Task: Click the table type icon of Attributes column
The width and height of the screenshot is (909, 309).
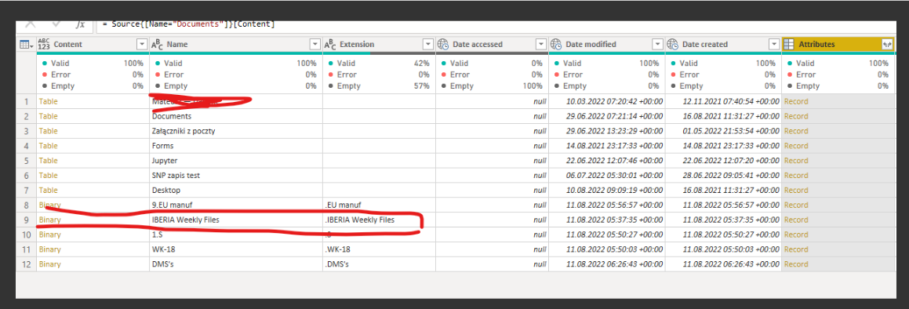Action: [x=789, y=44]
